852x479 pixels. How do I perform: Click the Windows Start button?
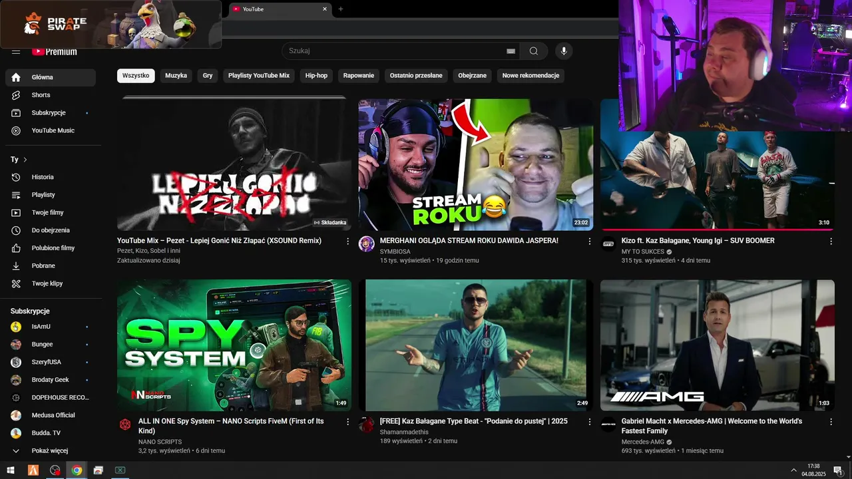(x=11, y=470)
